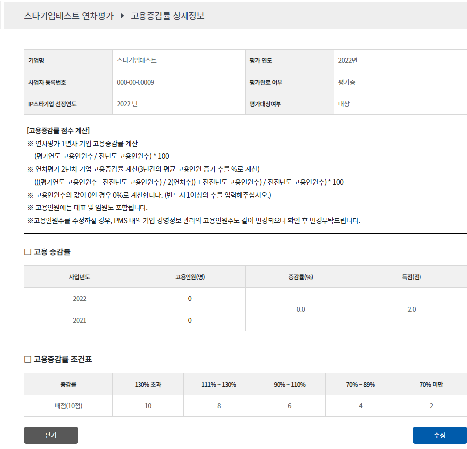Click the 고용인원(명) column header
The height and width of the screenshot is (449, 467).
click(190, 277)
